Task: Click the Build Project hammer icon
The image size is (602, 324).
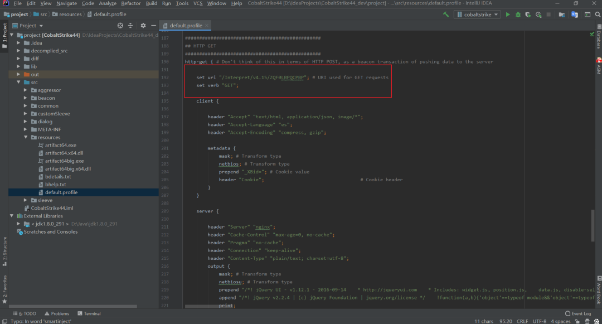Action: click(x=446, y=14)
